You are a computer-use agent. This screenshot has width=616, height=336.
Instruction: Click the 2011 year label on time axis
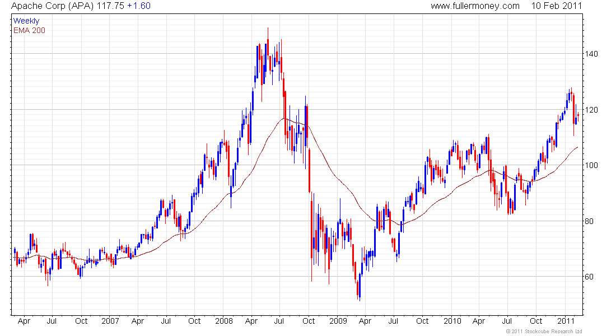coord(566,321)
